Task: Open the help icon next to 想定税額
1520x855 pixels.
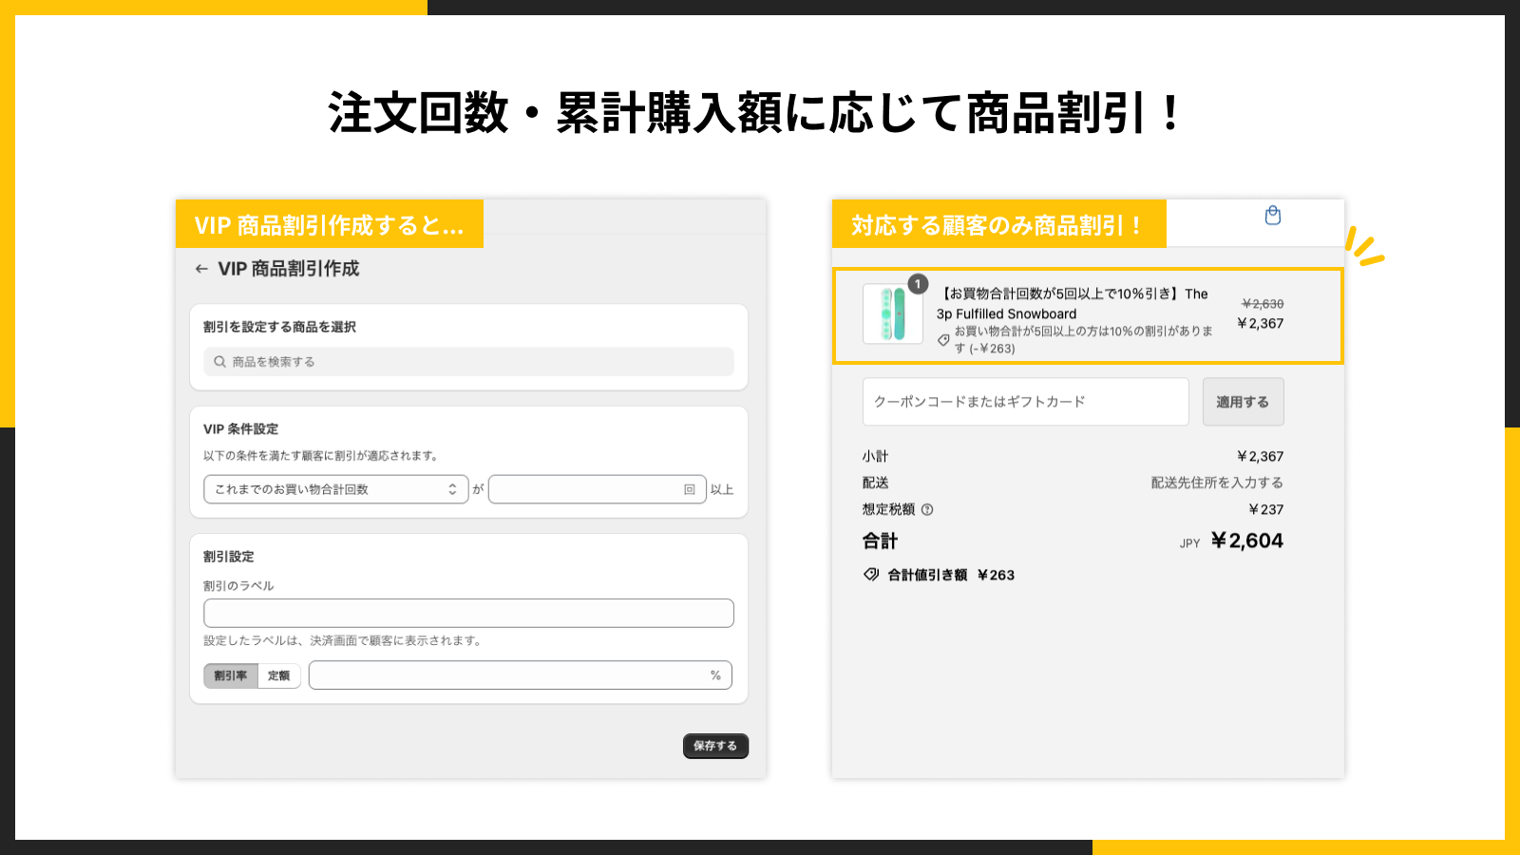Action: coord(927,509)
